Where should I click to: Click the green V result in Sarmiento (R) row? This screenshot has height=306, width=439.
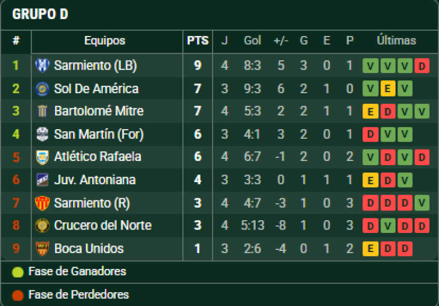tap(421, 203)
